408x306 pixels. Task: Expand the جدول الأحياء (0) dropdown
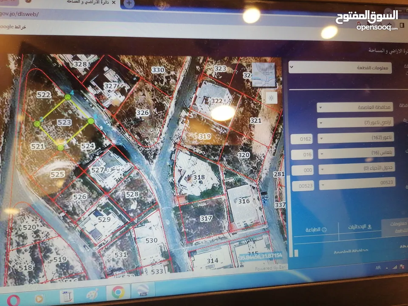pyautogui.click(x=357, y=168)
